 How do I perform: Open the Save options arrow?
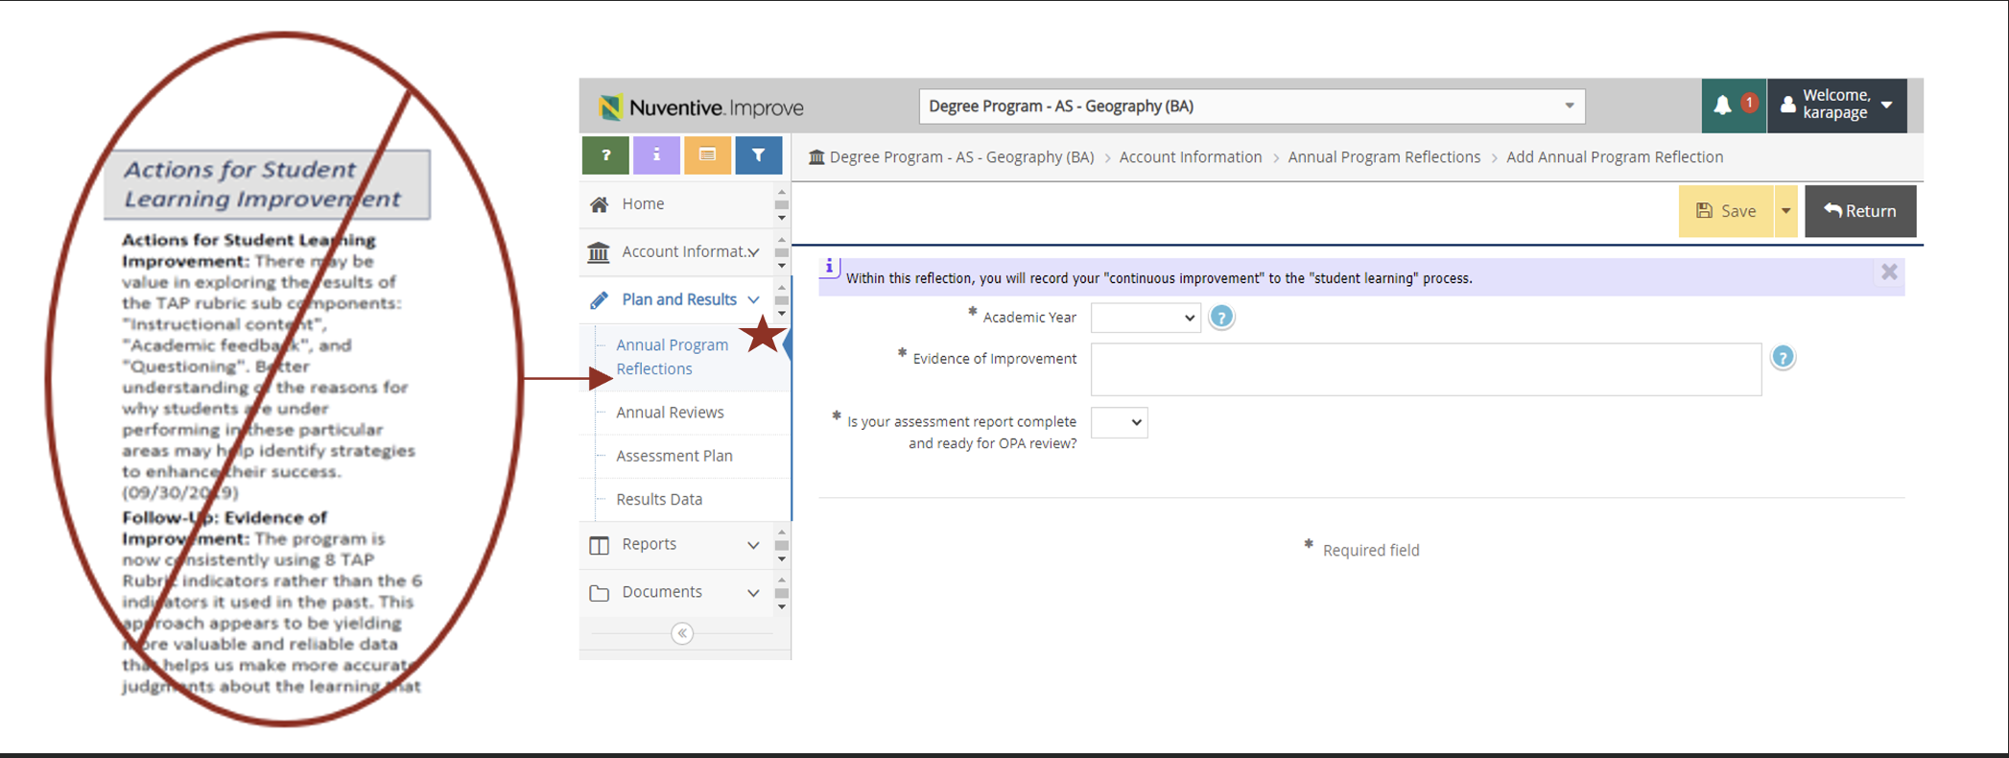(x=1785, y=211)
